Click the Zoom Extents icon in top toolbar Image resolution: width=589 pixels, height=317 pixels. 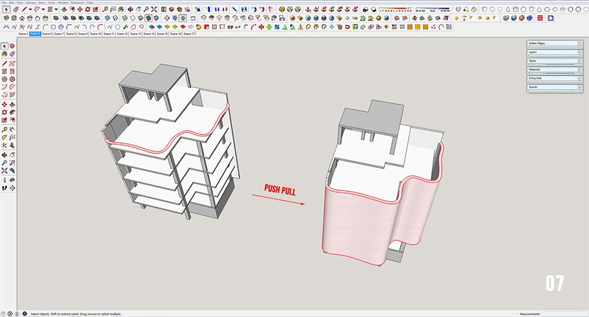click(154, 9)
